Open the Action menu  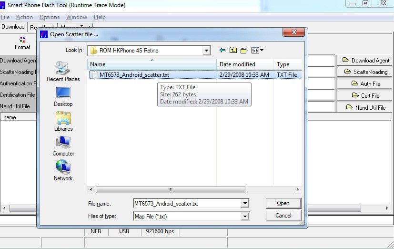tap(24, 17)
